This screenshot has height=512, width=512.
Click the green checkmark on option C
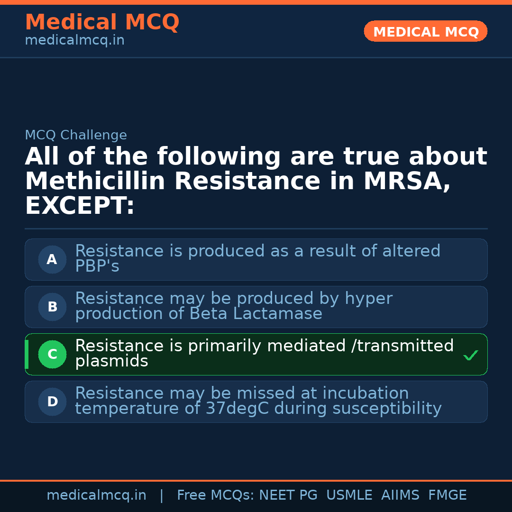pos(470,355)
